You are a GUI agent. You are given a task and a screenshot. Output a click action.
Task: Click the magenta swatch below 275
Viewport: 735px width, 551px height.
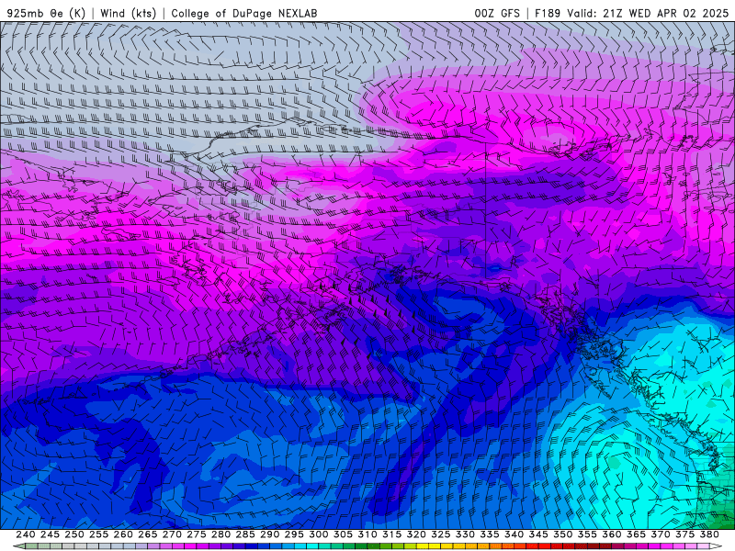pos(190,546)
